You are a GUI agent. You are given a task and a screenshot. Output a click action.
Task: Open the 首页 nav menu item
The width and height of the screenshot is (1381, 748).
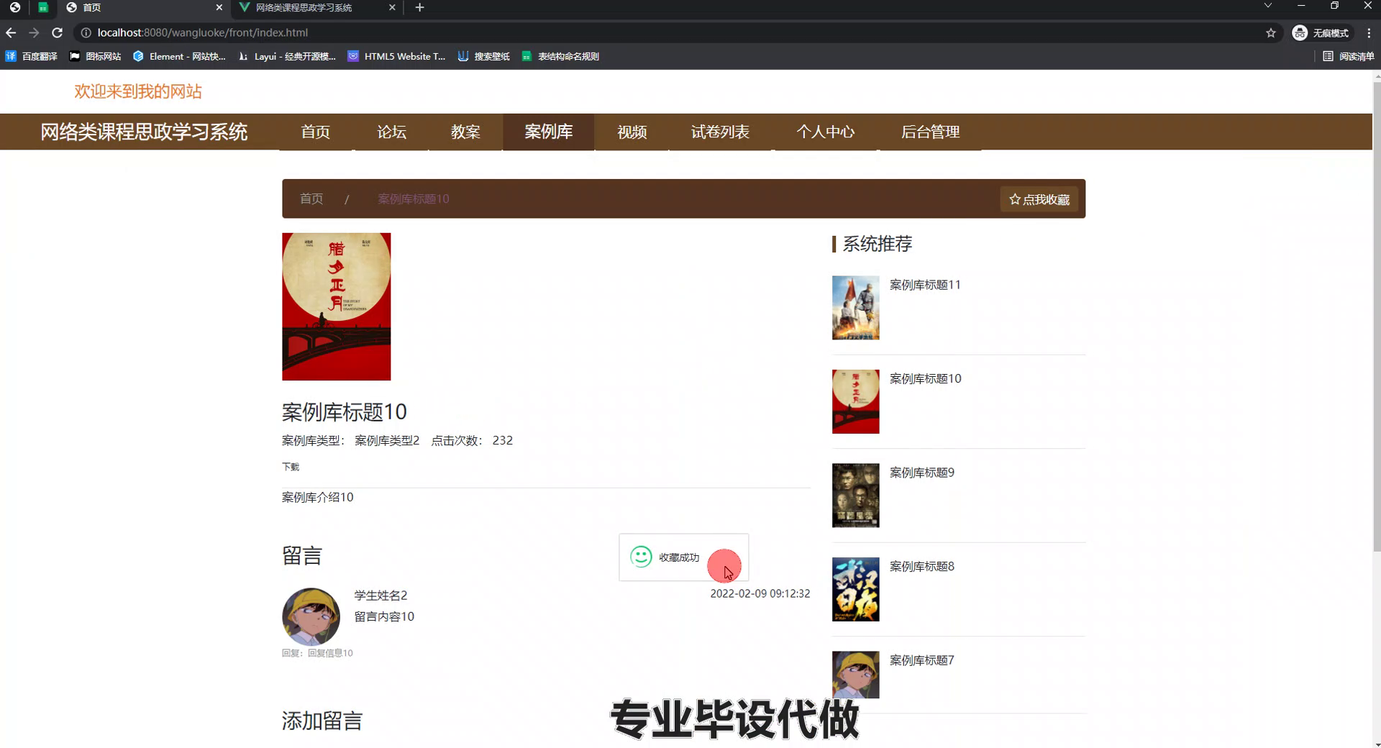point(315,132)
